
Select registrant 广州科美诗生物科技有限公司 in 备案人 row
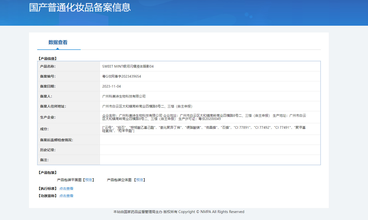[124, 96]
